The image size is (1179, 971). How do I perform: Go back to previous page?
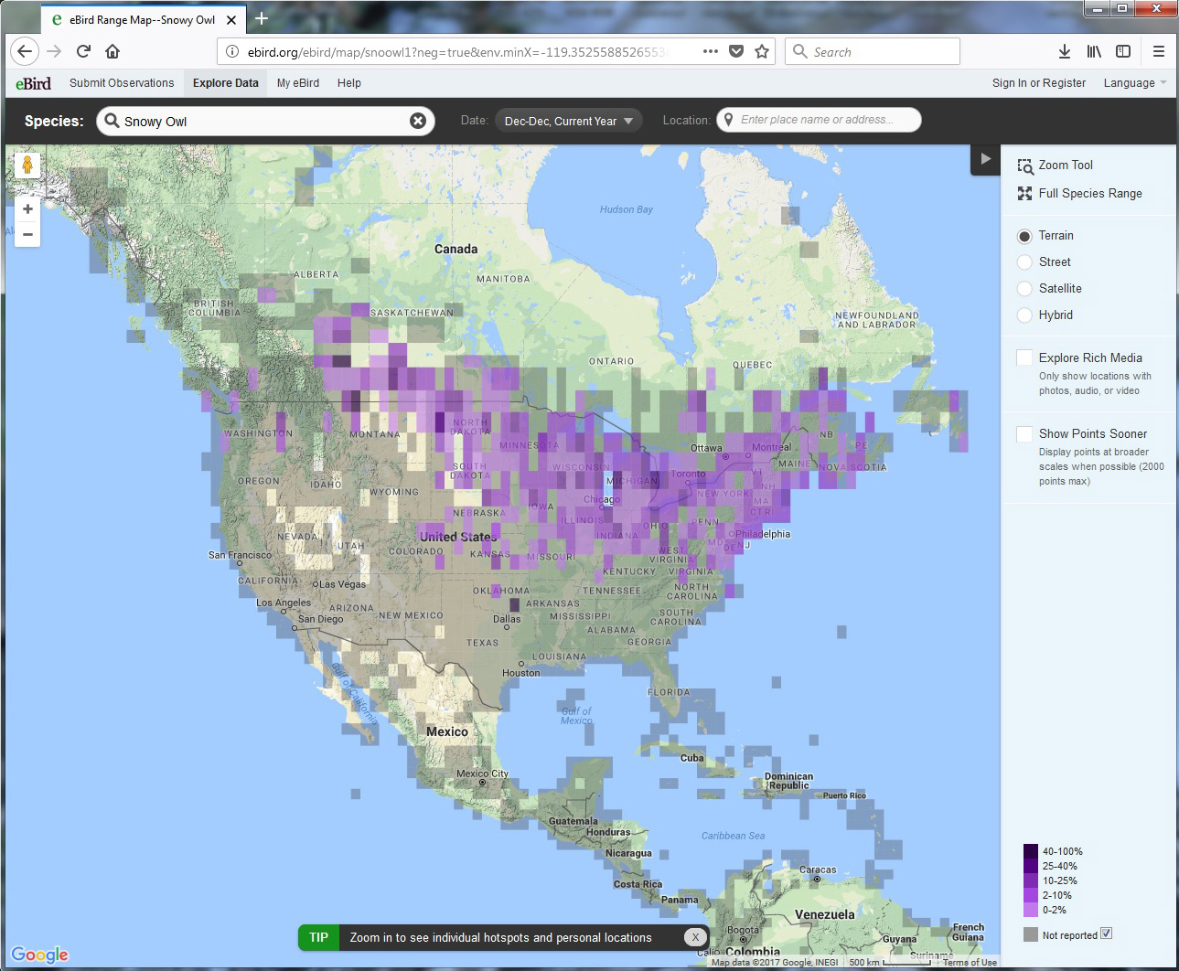(x=25, y=51)
